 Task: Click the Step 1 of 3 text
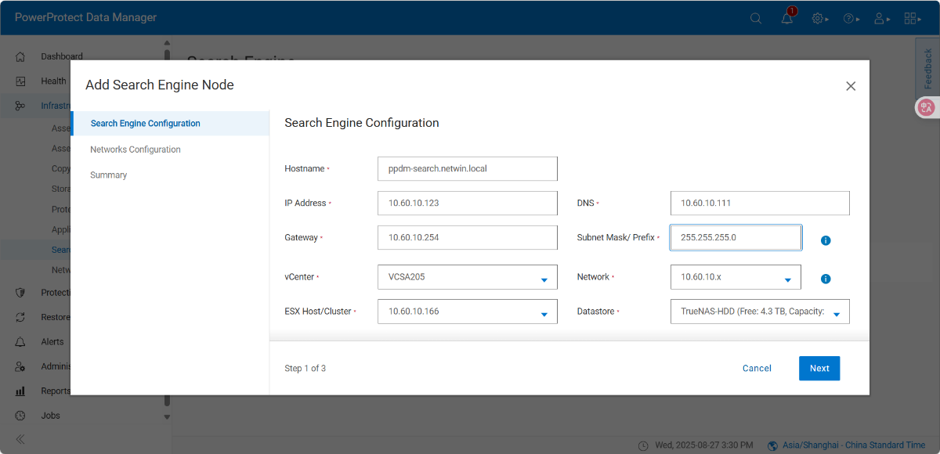point(305,368)
